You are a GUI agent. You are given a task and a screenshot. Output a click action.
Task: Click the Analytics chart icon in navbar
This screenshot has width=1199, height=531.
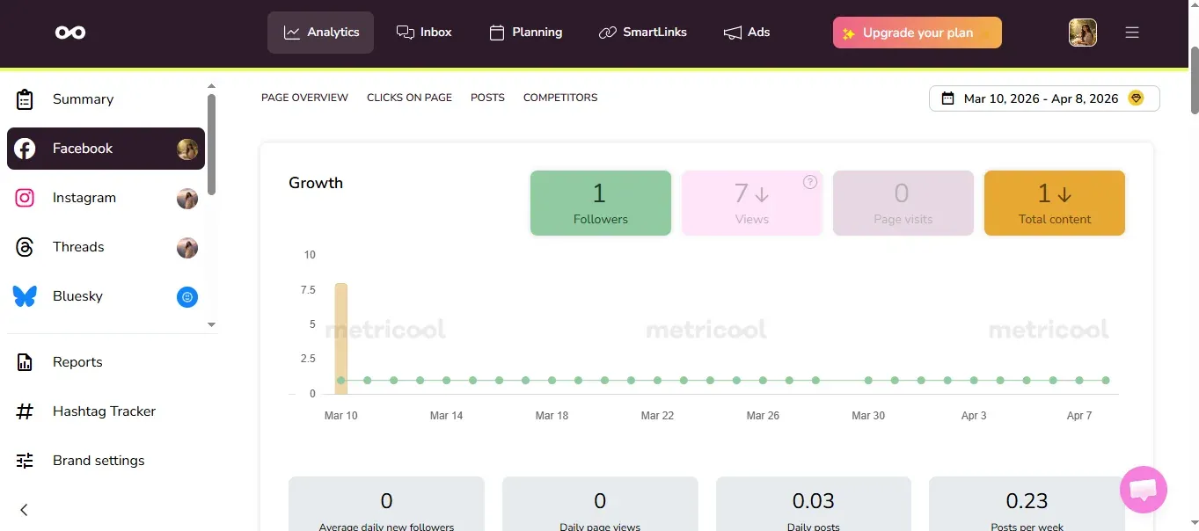[292, 33]
